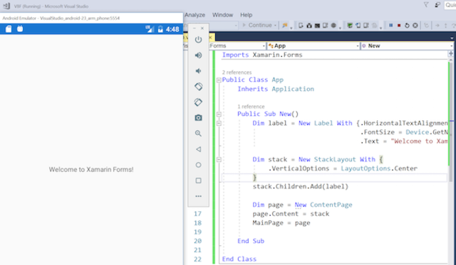This screenshot has width=456, height=265.
Task: Click the split editor button above scrollbar
Action: tap(451, 53)
